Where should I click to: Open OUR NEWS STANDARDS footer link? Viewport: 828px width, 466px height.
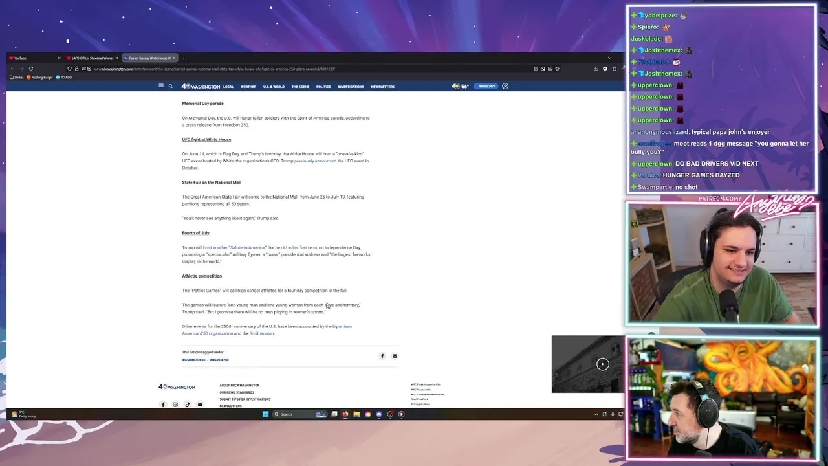(x=237, y=392)
